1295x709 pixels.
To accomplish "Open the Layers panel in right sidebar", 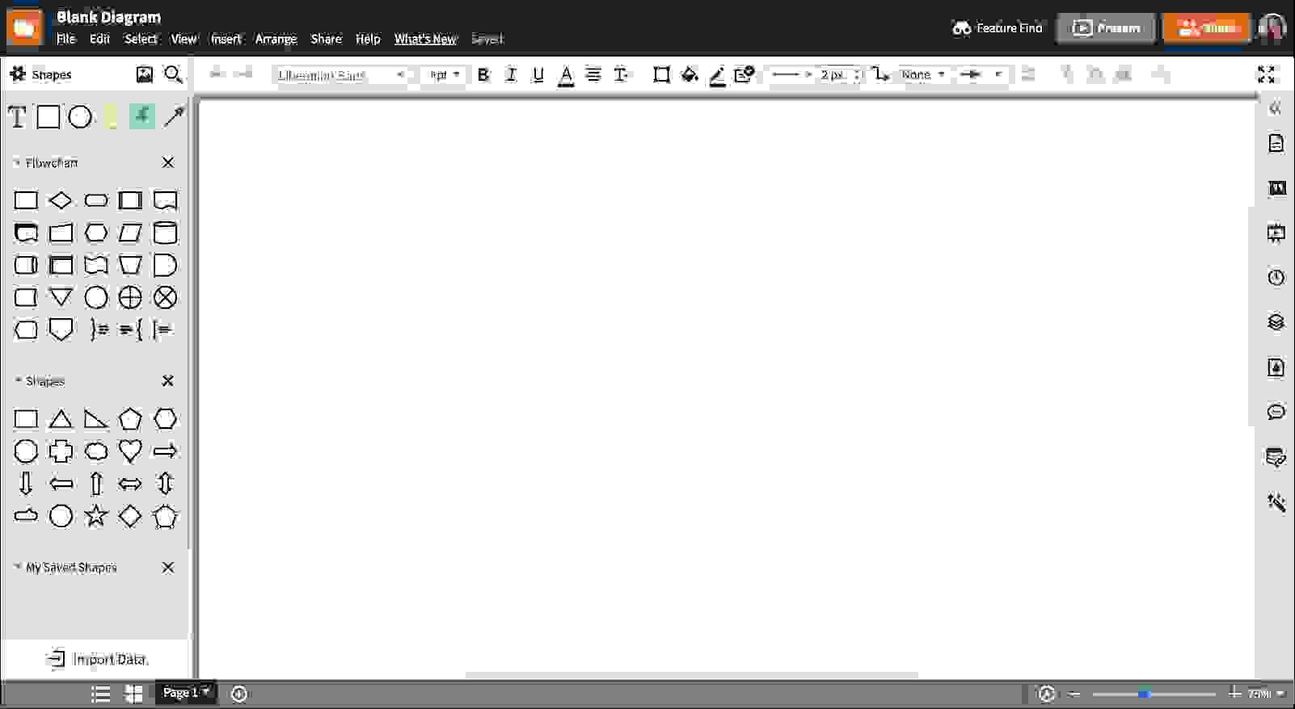I will coord(1276,322).
